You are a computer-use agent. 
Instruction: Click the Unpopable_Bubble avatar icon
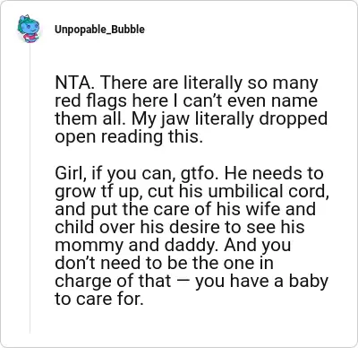(x=29, y=29)
